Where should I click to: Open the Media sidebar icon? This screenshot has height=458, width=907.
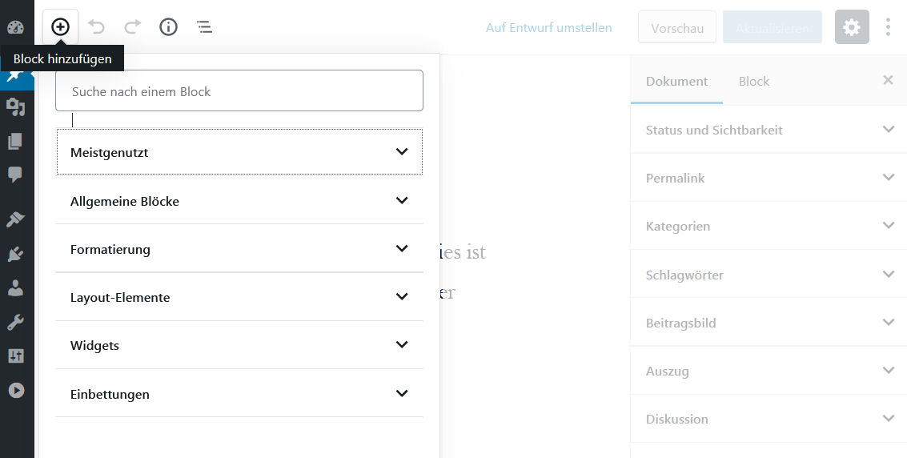(16, 107)
